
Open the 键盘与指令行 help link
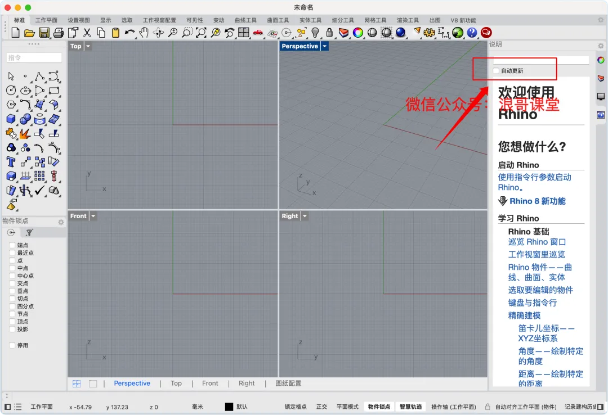point(533,303)
